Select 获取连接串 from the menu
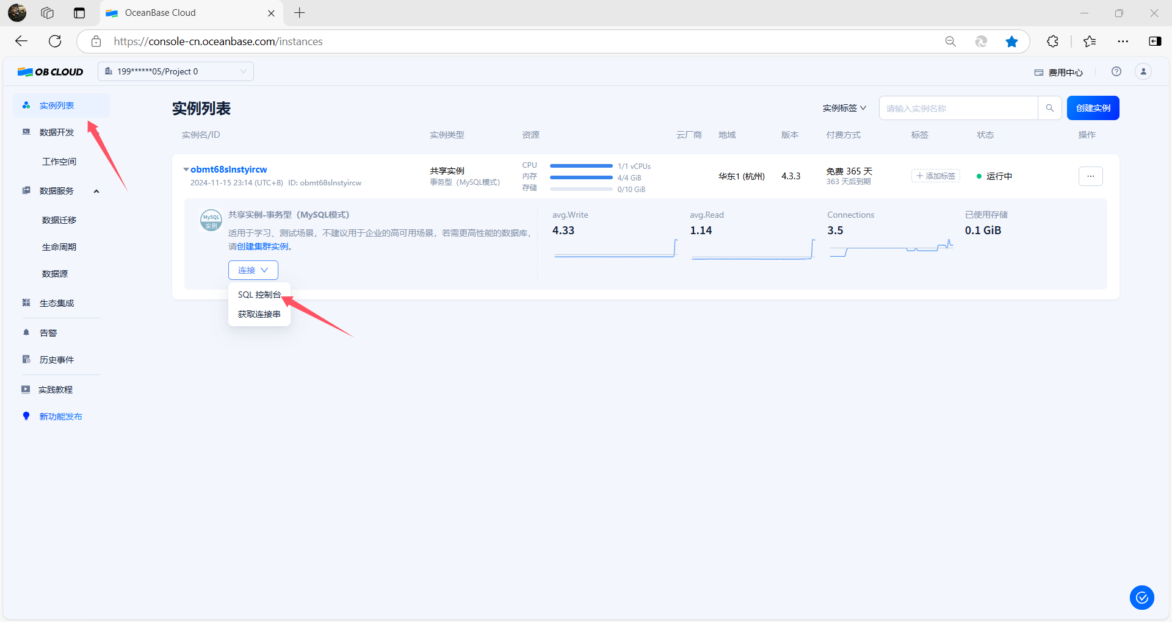This screenshot has height=622, width=1172. pyautogui.click(x=259, y=314)
